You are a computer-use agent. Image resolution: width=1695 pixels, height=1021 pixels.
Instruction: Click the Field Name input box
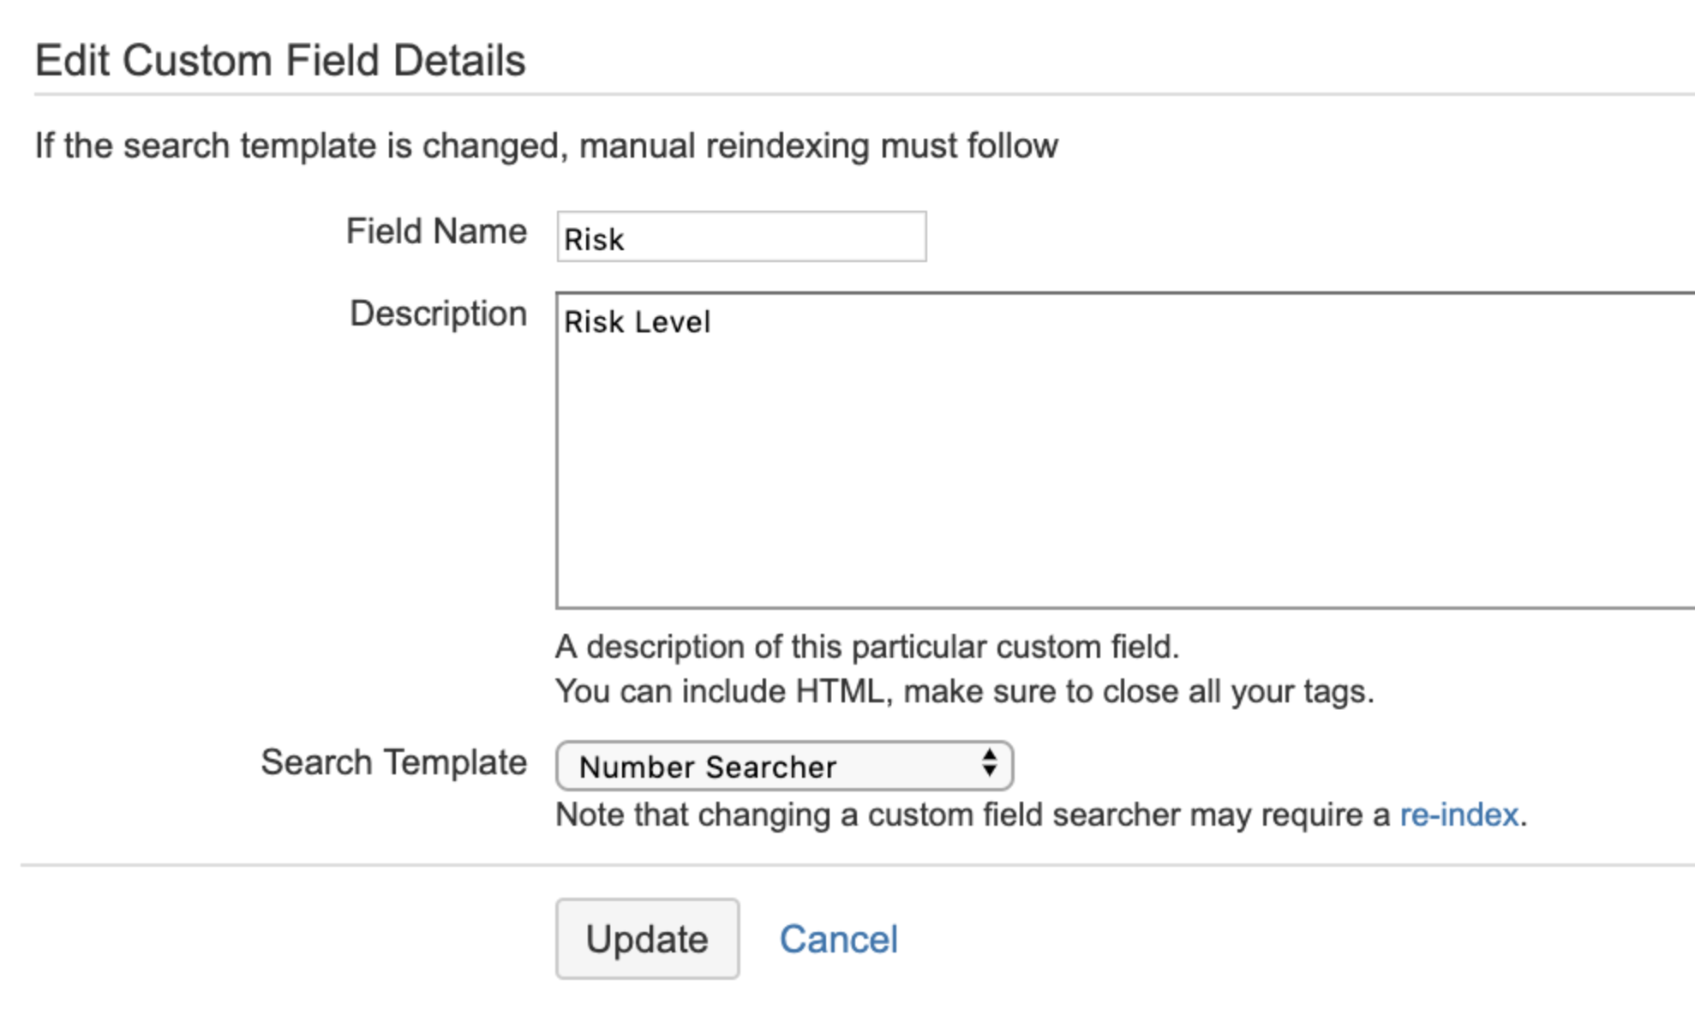tap(741, 236)
